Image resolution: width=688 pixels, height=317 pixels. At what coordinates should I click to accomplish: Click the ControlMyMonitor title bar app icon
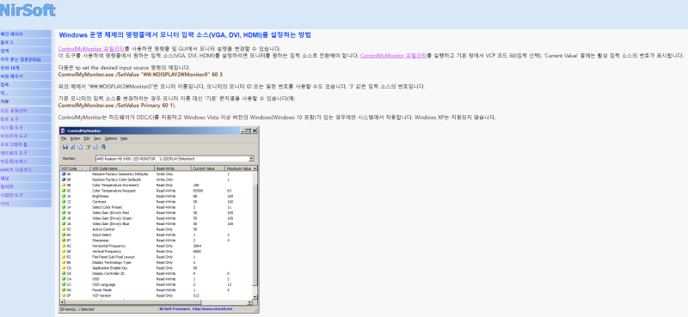64,131
